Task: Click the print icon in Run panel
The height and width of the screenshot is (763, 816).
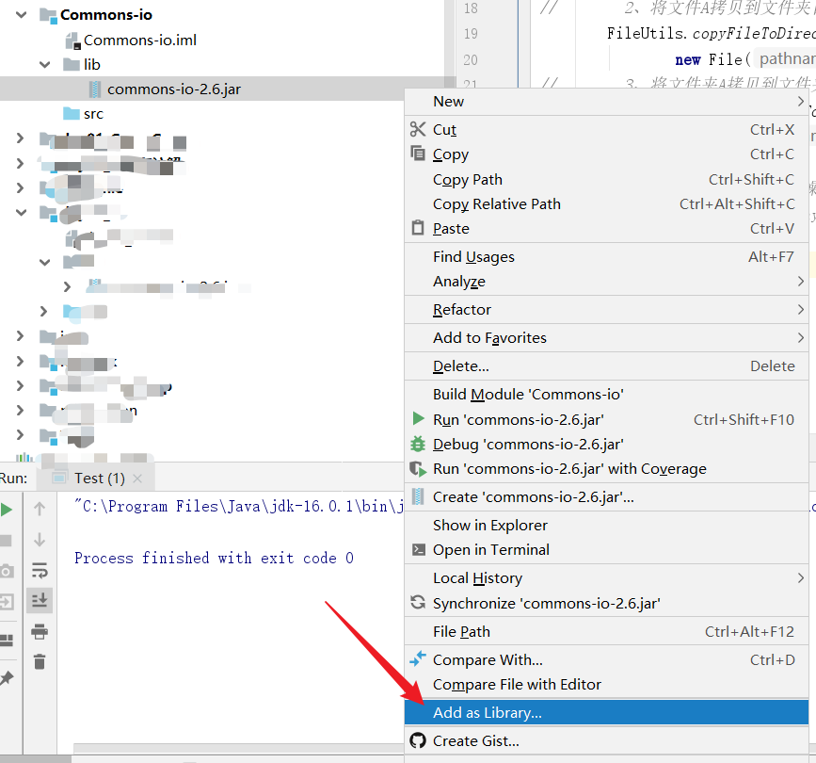Action: click(x=40, y=632)
